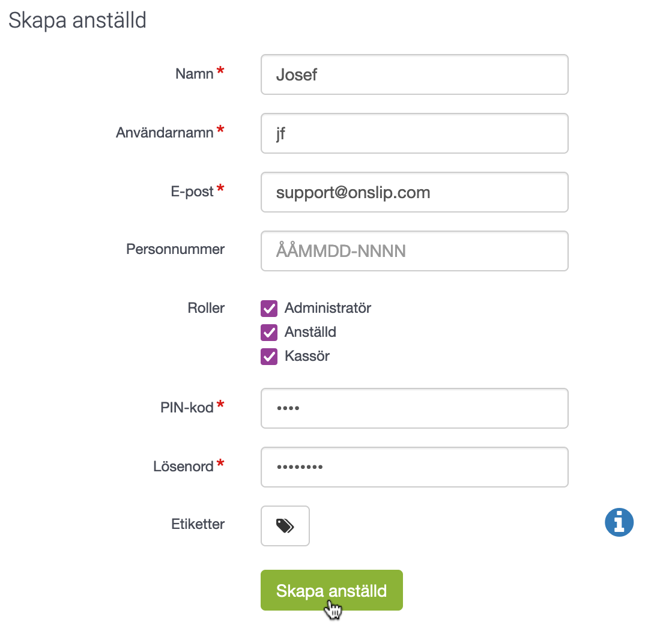Click the E-post field label

(192, 192)
